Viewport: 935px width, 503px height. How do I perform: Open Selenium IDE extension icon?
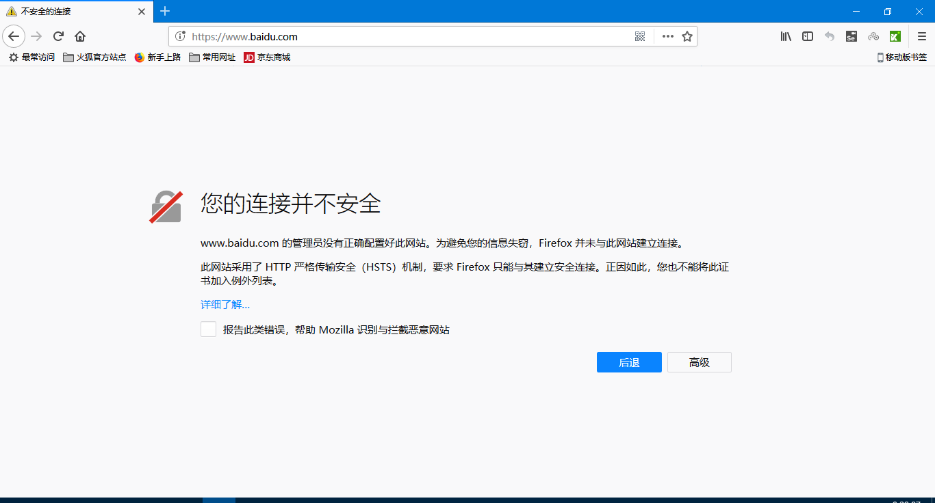(x=851, y=36)
